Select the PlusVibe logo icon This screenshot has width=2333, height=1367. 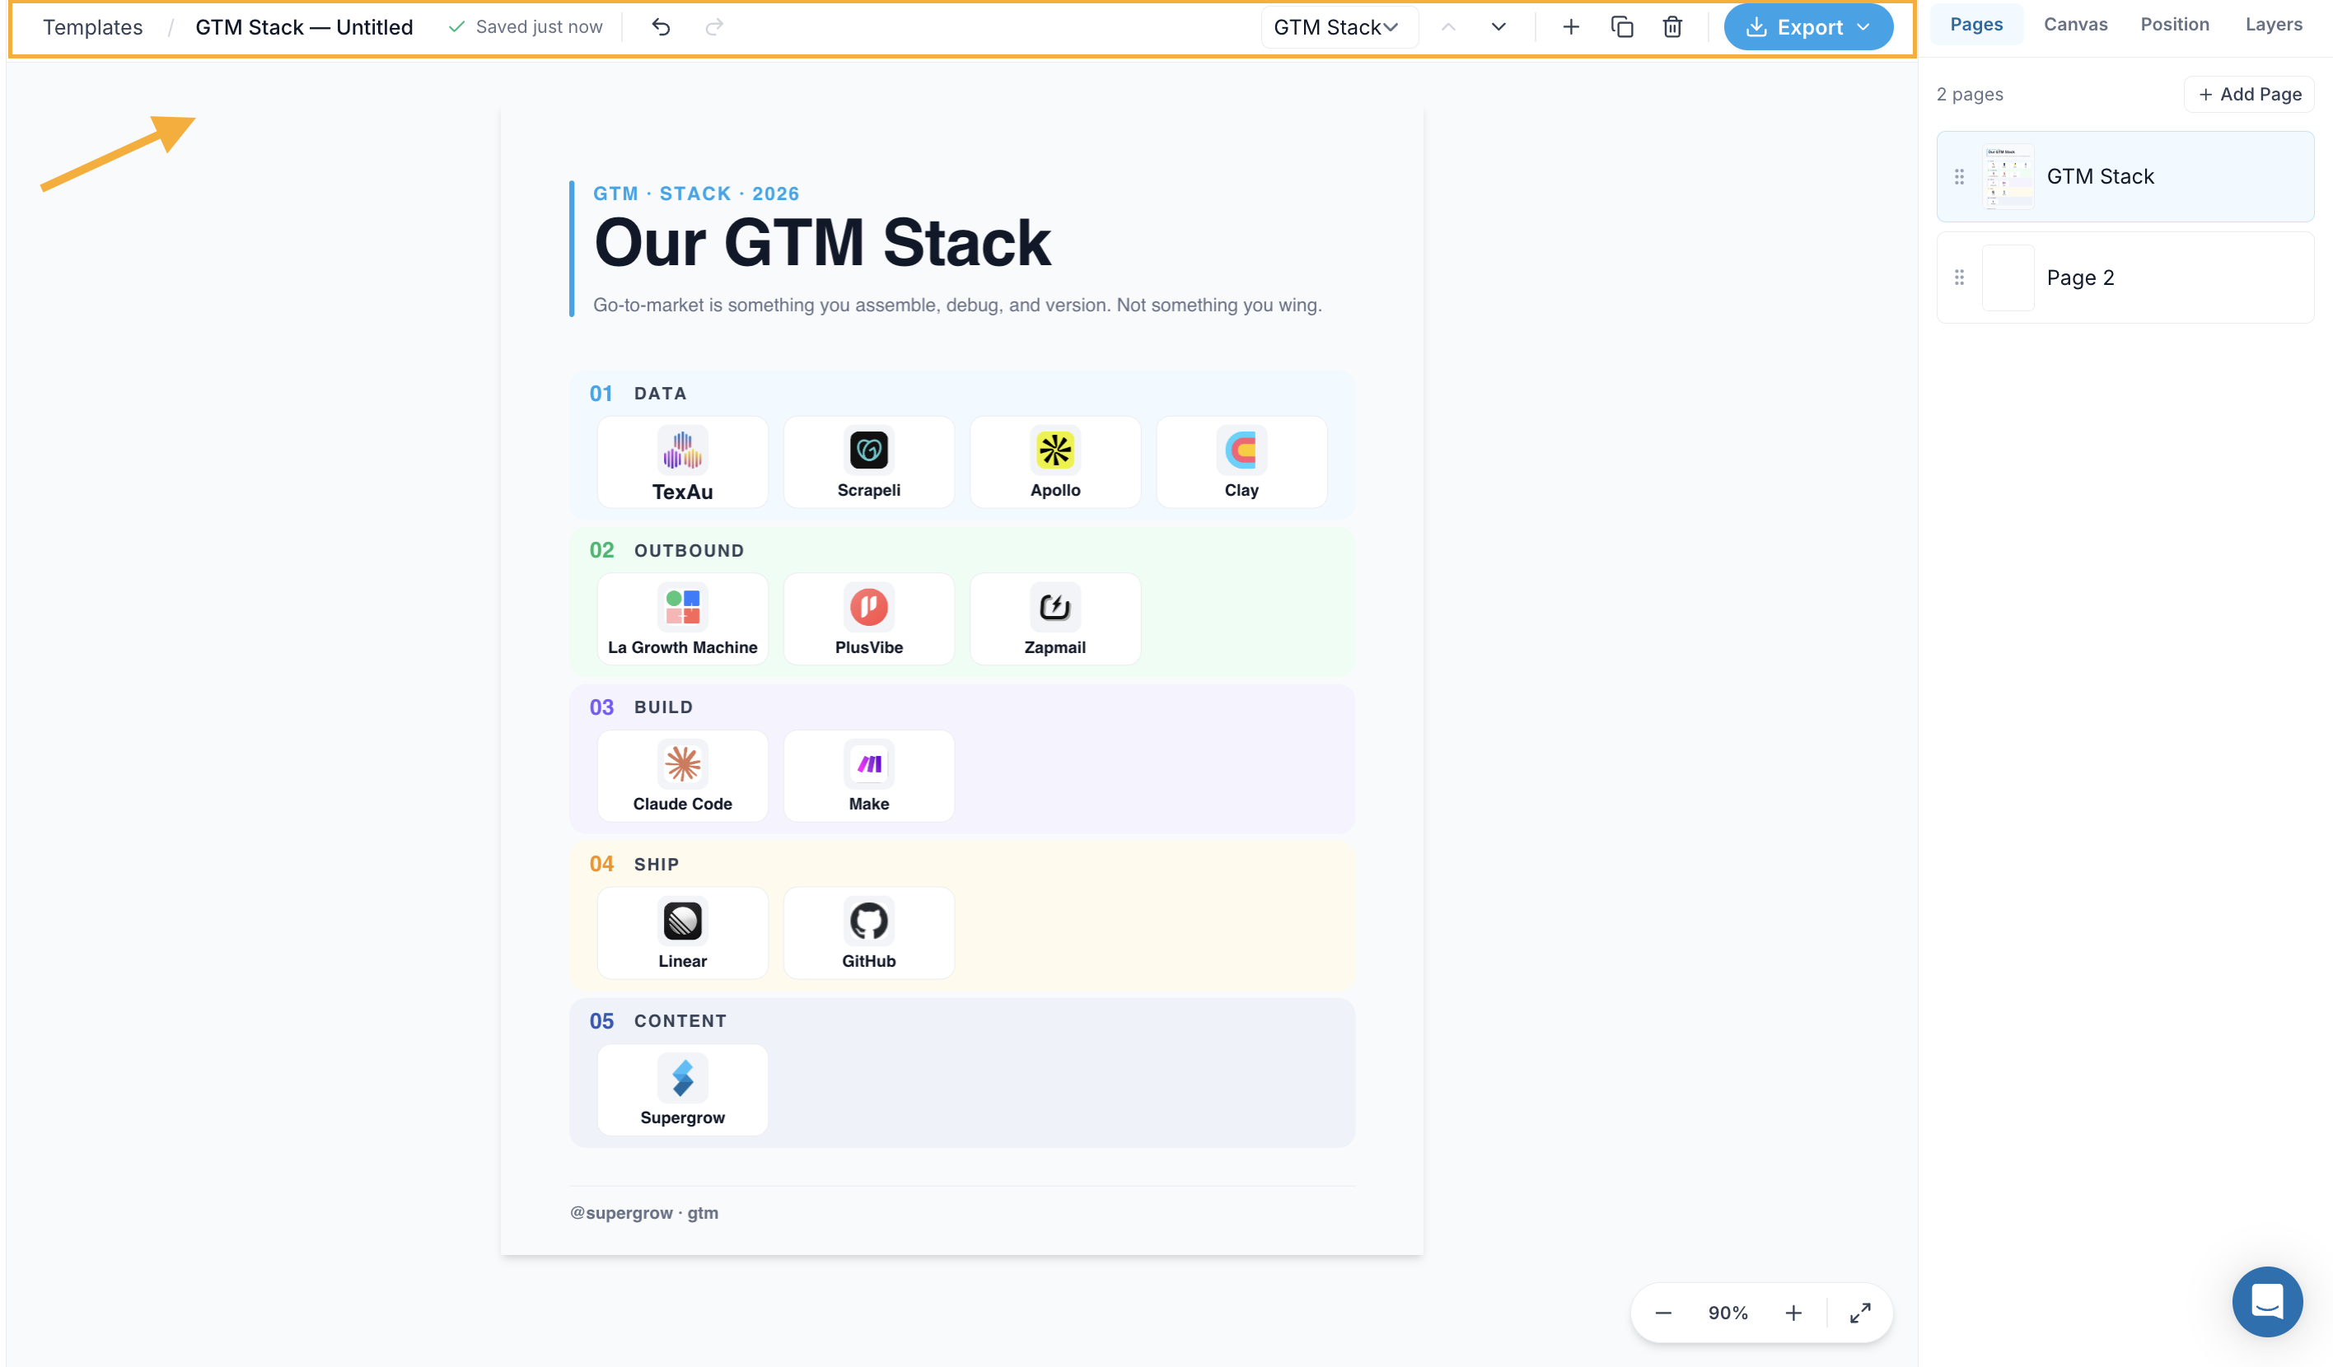868,607
